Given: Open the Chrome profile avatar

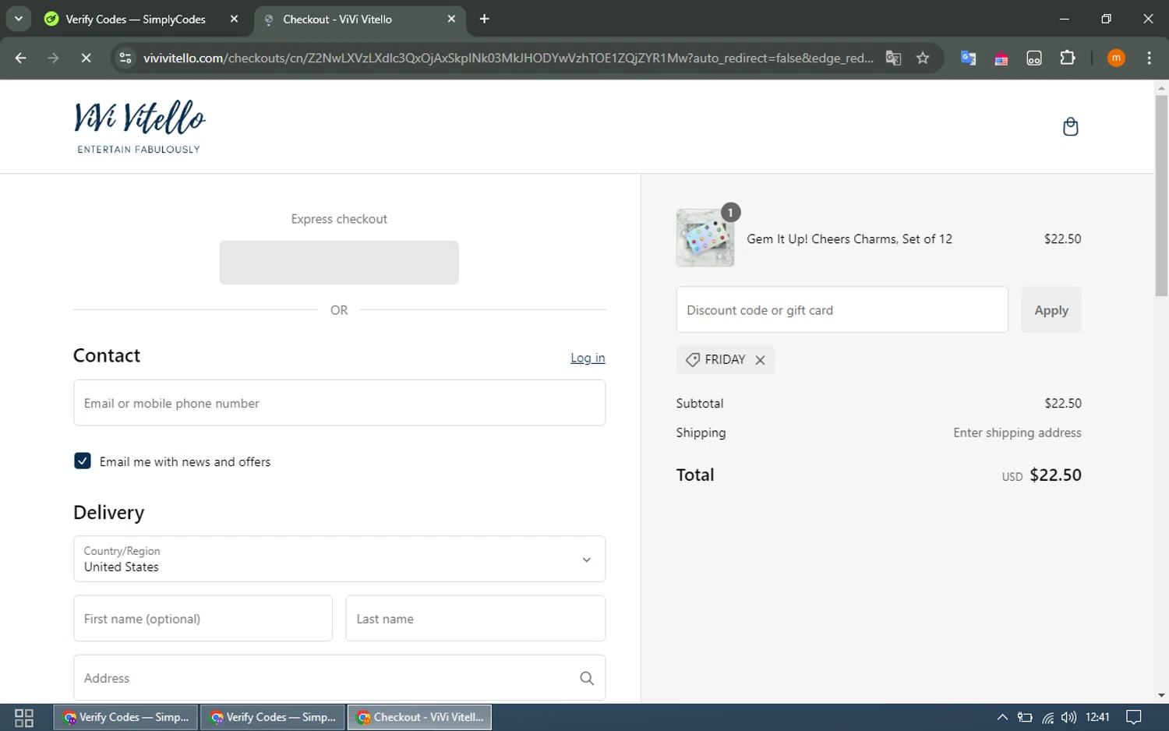Looking at the screenshot, I should [1116, 58].
